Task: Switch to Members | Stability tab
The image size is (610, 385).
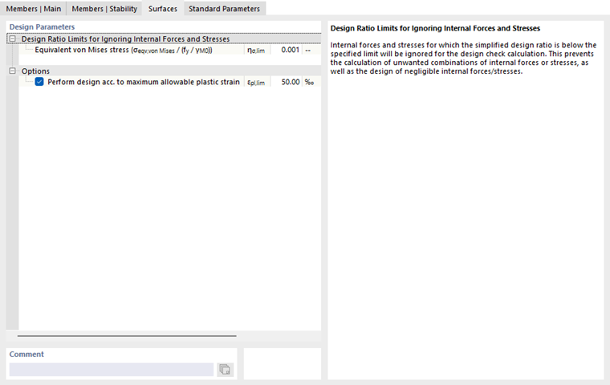Action: coord(104,9)
